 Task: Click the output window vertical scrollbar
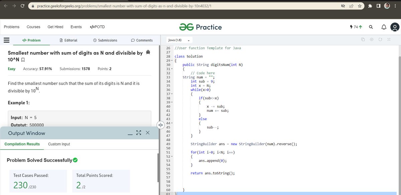click(x=158, y=167)
